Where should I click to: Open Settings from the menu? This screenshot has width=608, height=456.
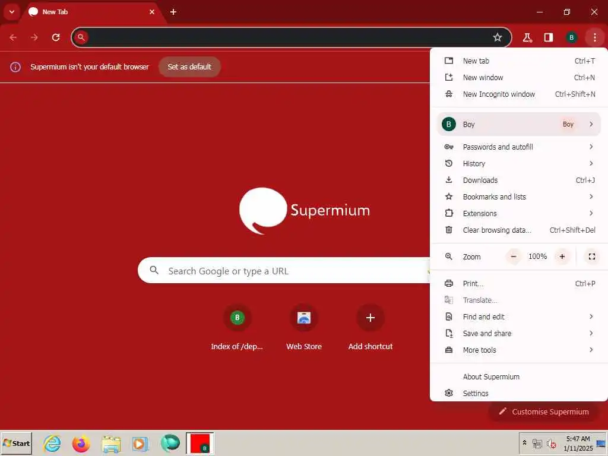(519, 393)
